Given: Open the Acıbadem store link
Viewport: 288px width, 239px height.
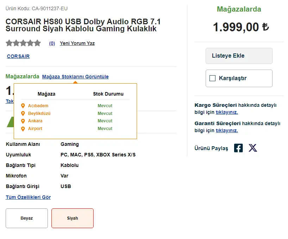Looking at the screenshot, I should 38,106.
